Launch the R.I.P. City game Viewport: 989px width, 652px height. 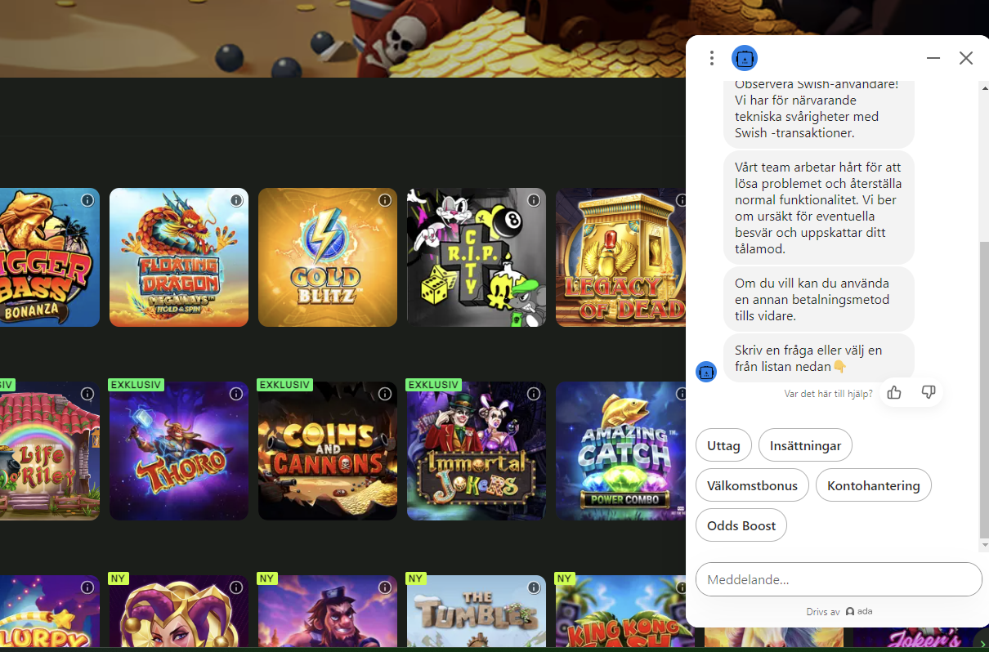point(477,257)
